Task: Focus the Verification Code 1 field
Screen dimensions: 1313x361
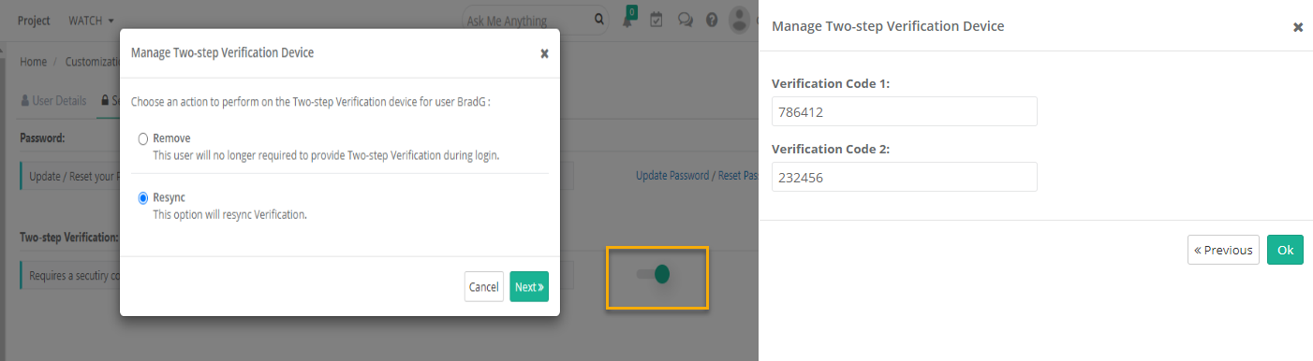Action: (904, 111)
